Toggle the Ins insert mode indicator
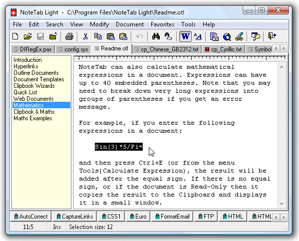299x241 pixels. tap(57, 227)
